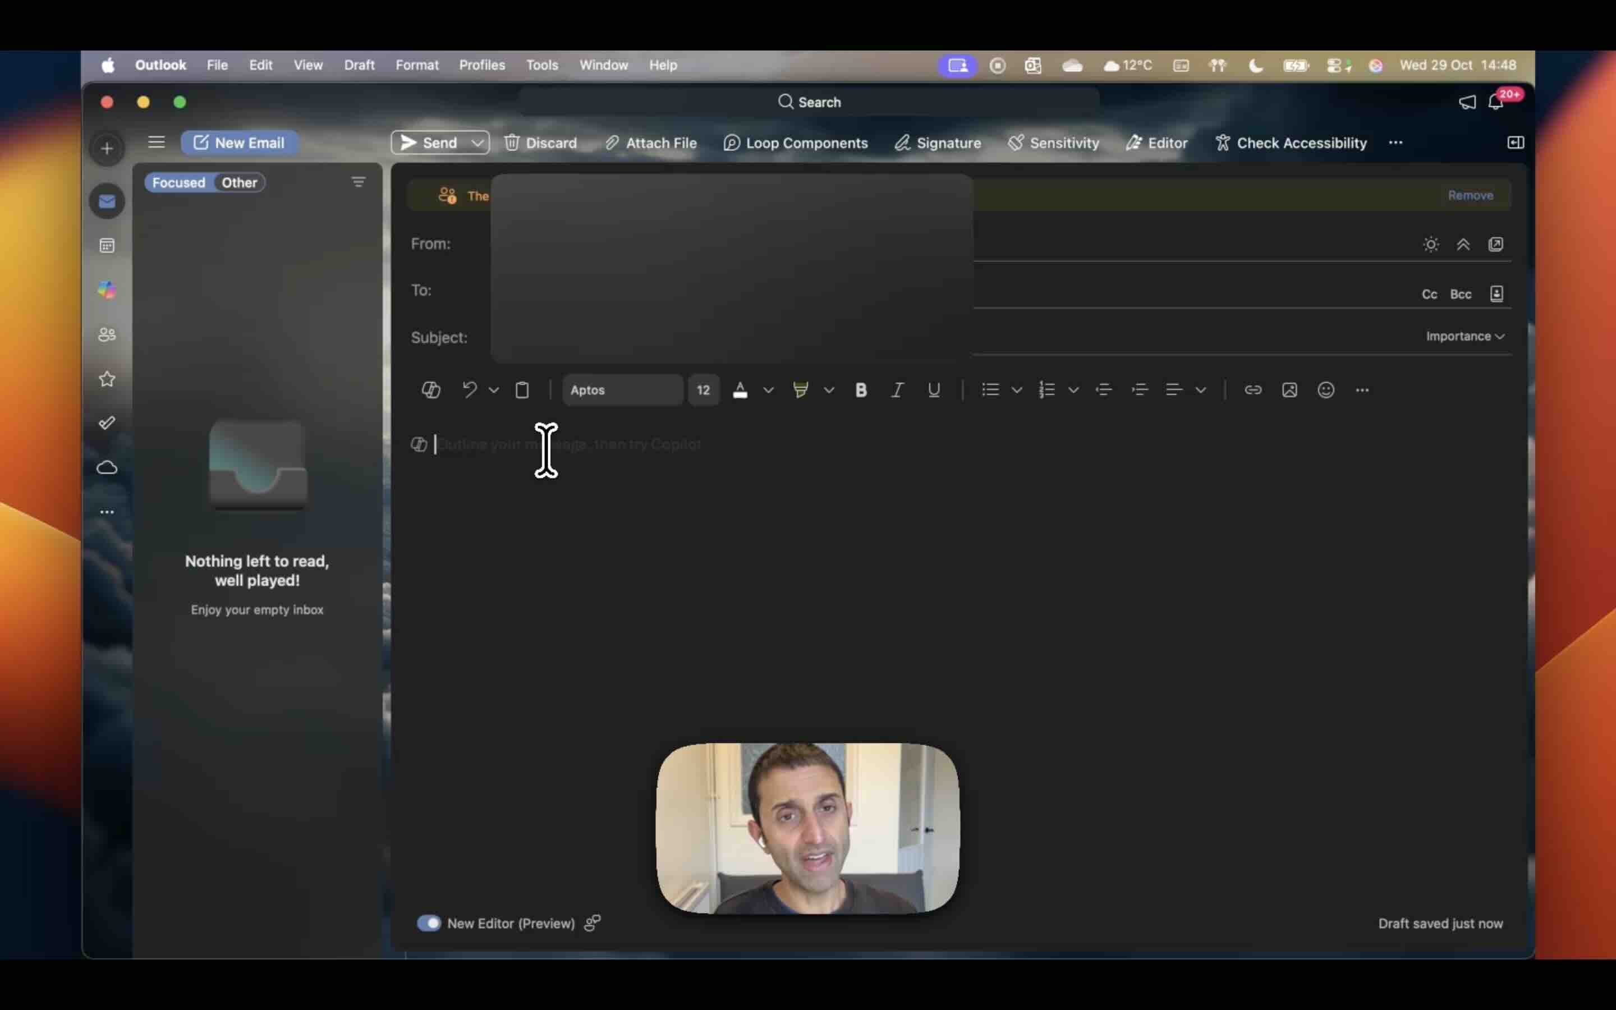This screenshot has height=1010, width=1616.
Task: Click the Remove link in banner
Action: pos(1470,195)
